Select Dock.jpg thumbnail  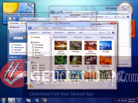[105, 46]
